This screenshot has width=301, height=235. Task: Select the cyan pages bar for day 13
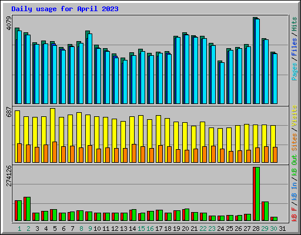[x=125, y=82]
